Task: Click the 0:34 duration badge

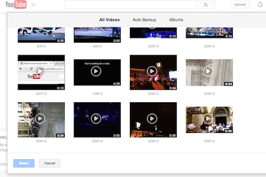Action: click(228, 84)
